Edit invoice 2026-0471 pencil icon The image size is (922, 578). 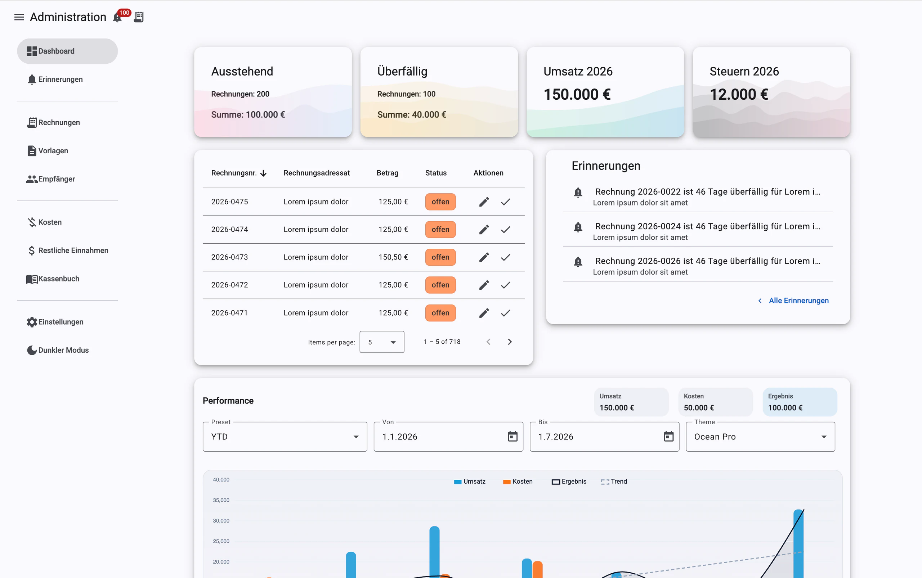[x=484, y=313]
